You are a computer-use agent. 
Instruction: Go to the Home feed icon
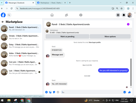(52, 15)
